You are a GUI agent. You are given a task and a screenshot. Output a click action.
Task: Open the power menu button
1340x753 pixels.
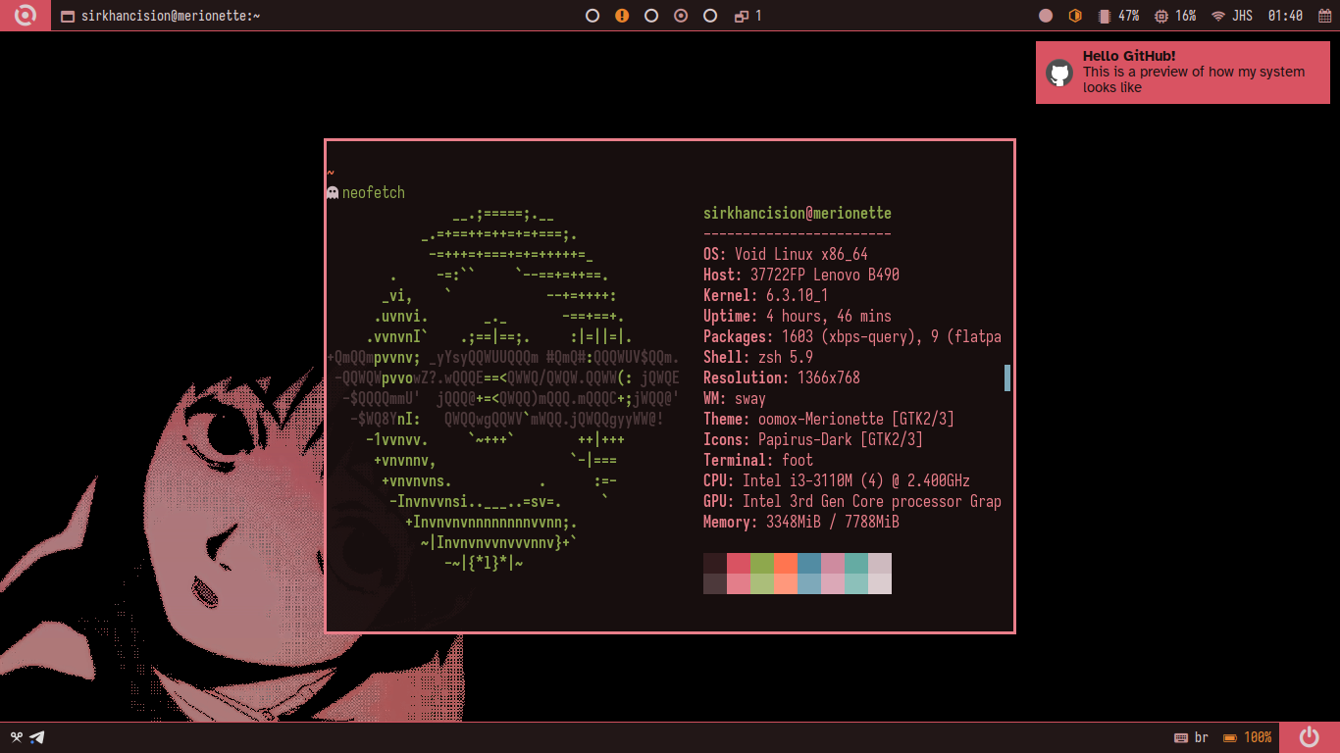(x=1310, y=737)
